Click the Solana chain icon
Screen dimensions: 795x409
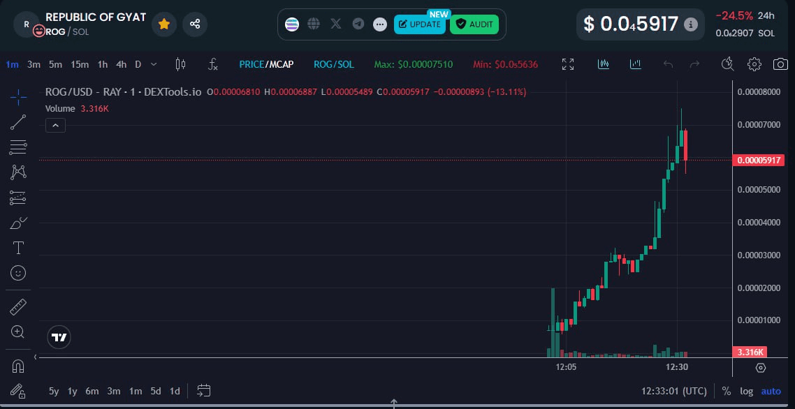(x=292, y=24)
